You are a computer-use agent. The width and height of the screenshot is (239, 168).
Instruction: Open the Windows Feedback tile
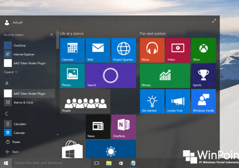pyautogui.click(x=203, y=101)
